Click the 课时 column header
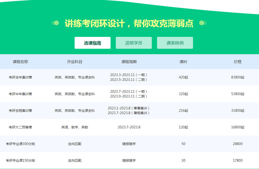259x169 pixels. [x=183, y=62]
